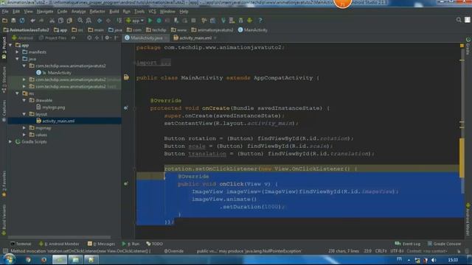Viewport: 472px width, 265px height.
Task: Click the volume icon in system tray
Action: click(434, 260)
